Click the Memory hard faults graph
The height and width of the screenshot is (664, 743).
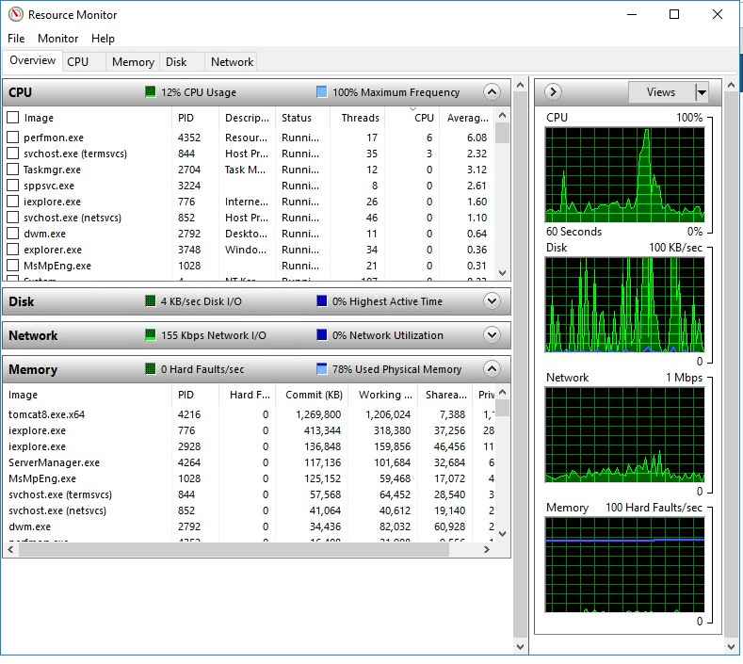pyautogui.click(x=624, y=564)
